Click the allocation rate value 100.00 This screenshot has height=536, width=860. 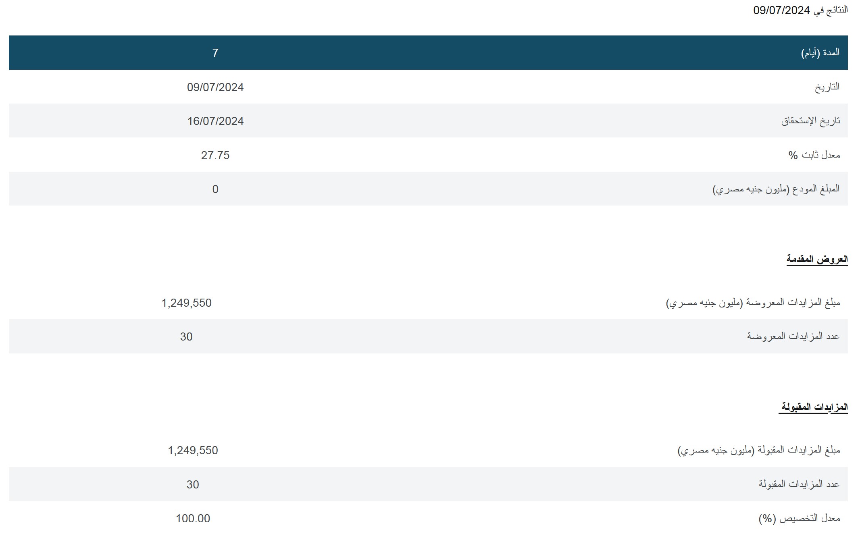pos(193,519)
